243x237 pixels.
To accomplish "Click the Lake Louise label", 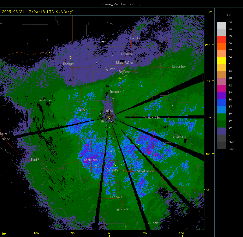I will pos(5,136).
